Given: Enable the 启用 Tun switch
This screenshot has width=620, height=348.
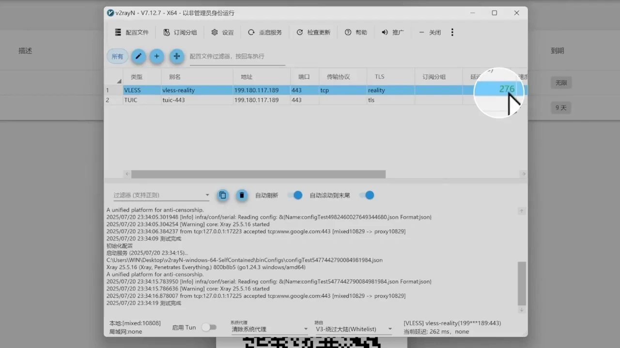Looking at the screenshot, I should click(x=209, y=327).
